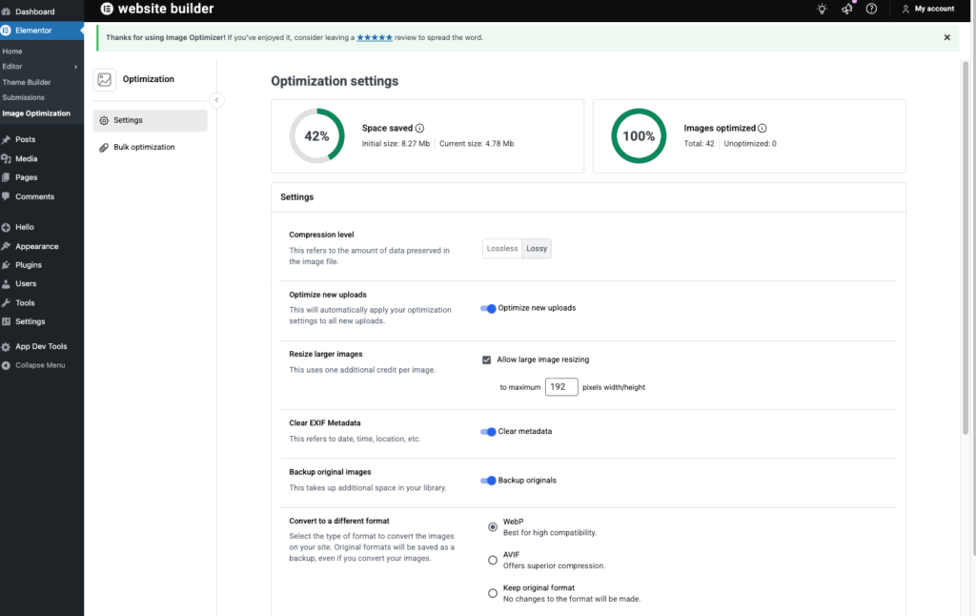Collapse the Optimization side panel arrow
This screenshot has width=976, height=616.
[216, 100]
